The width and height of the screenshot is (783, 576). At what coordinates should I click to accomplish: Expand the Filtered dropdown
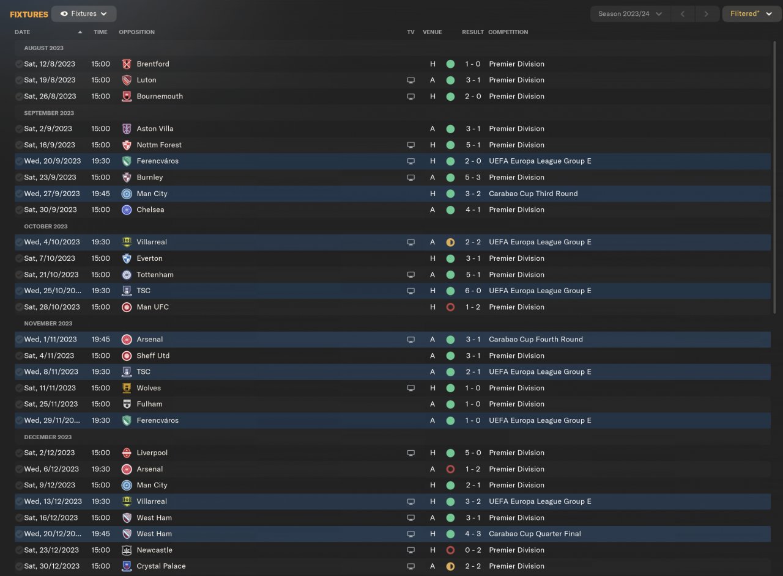751,13
